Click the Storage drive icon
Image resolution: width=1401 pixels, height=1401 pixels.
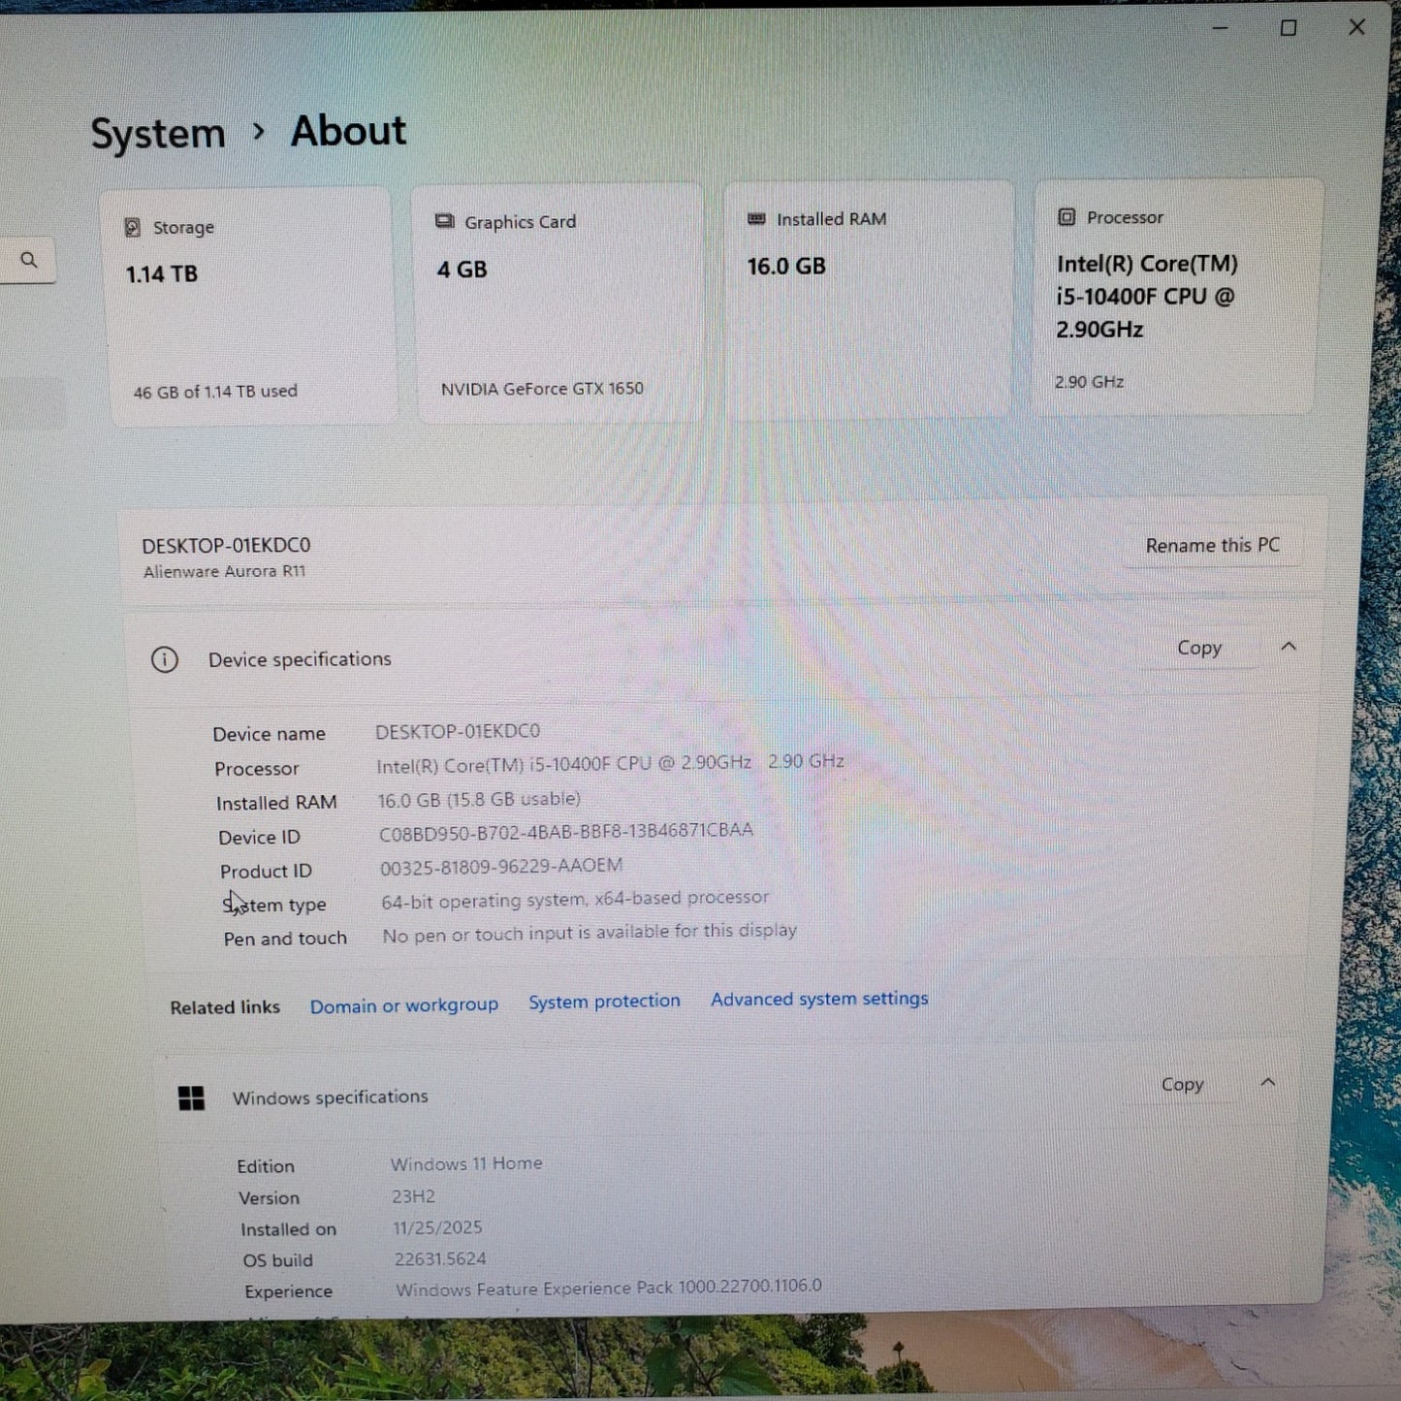(x=133, y=228)
